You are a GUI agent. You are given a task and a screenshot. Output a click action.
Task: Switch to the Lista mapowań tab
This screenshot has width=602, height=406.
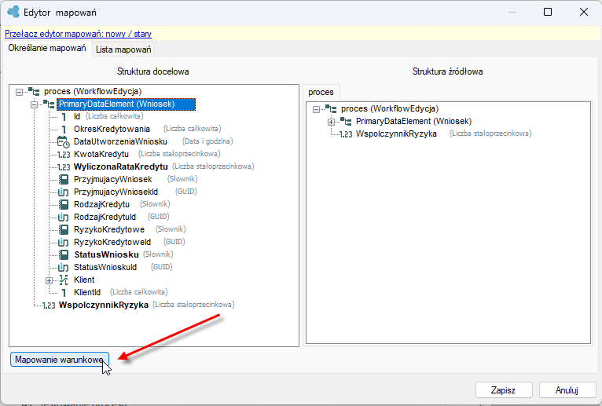(123, 49)
